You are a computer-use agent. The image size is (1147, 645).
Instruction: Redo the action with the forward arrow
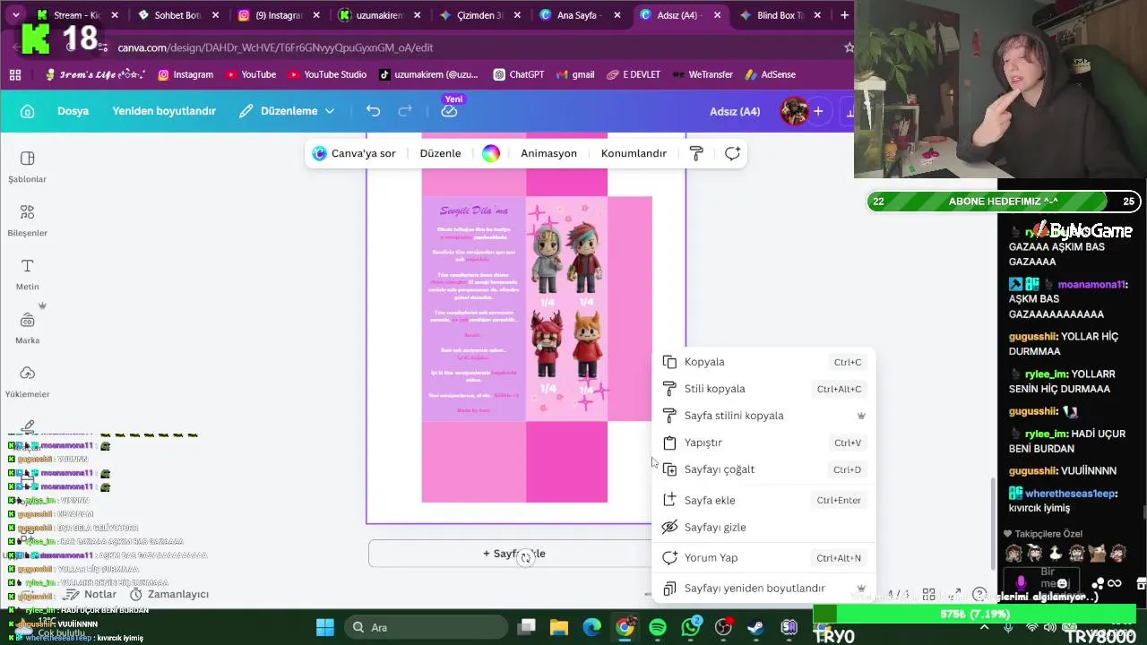pos(405,111)
